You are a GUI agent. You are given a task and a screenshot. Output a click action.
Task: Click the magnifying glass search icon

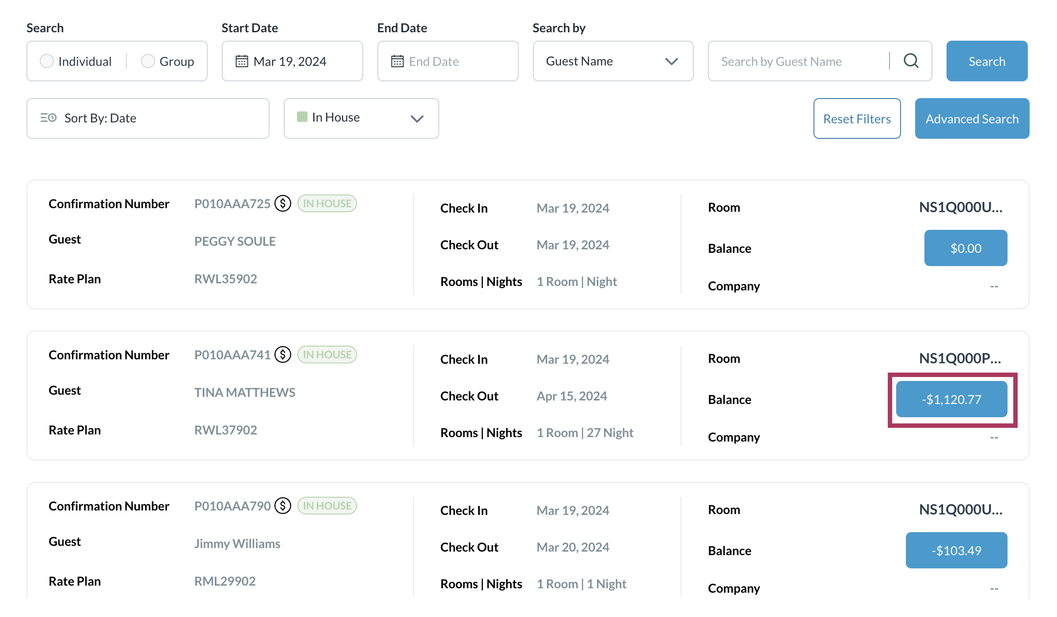[911, 61]
